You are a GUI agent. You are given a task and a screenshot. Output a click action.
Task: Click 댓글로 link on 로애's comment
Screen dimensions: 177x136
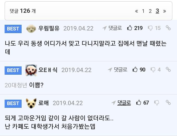[121, 103]
